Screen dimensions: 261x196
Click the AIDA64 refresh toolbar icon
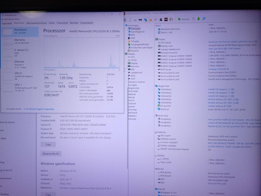click(125, 20)
